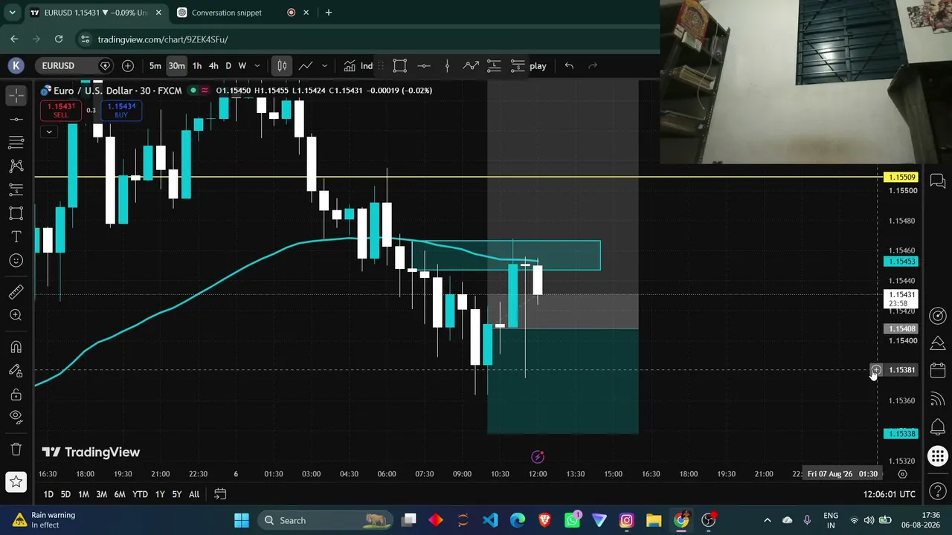Select rectangle tool in floating toolbar

click(400, 66)
